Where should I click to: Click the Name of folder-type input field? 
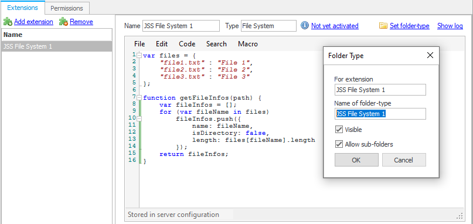coord(380,114)
